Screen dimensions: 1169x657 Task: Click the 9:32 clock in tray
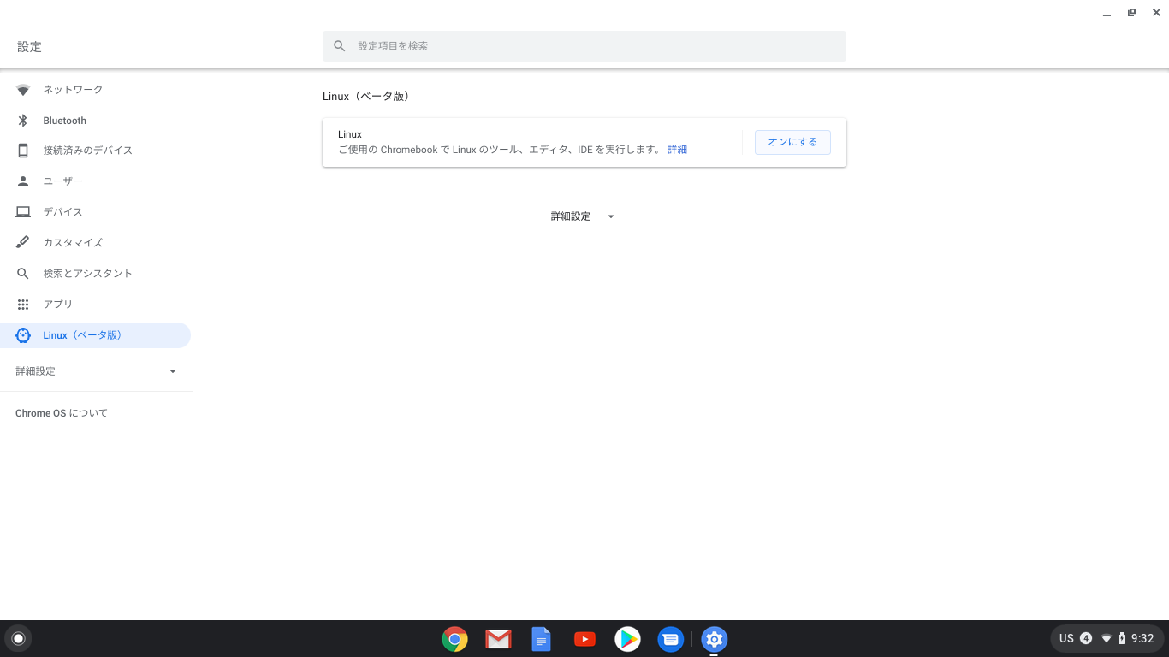[1142, 638]
